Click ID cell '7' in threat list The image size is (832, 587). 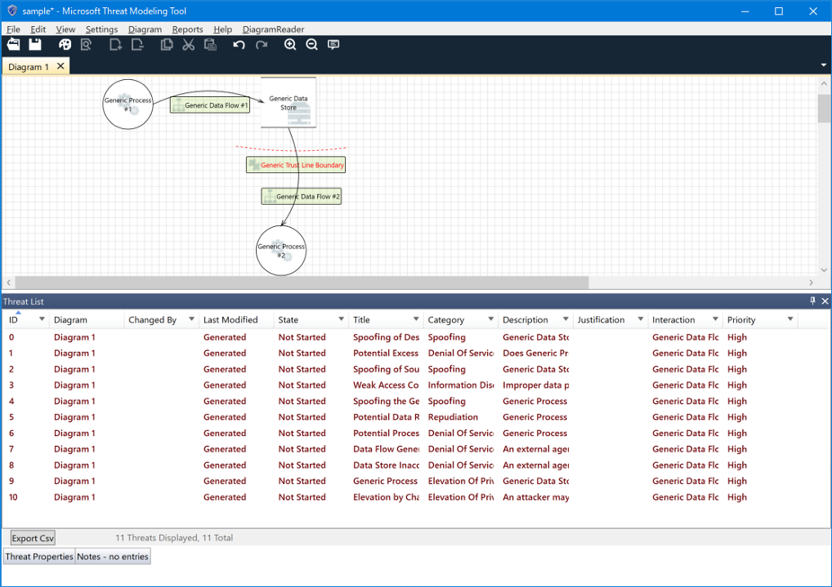11,449
